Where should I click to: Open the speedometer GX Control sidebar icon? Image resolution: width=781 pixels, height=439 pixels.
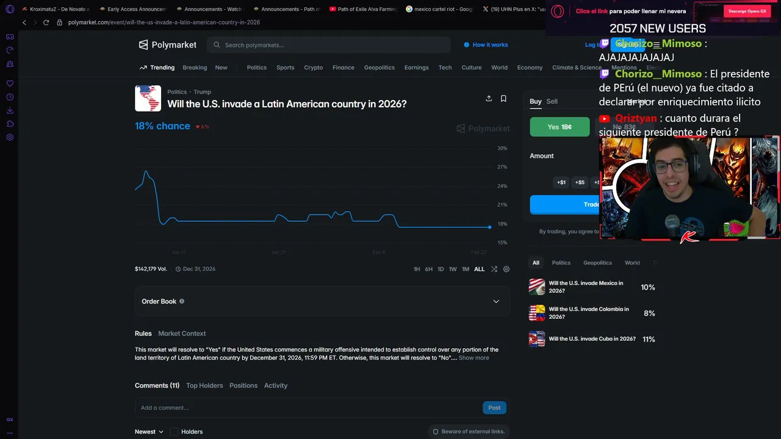pyautogui.click(x=10, y=50)
